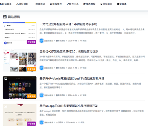Click the author avatar under the 企业年报 post

41,41
